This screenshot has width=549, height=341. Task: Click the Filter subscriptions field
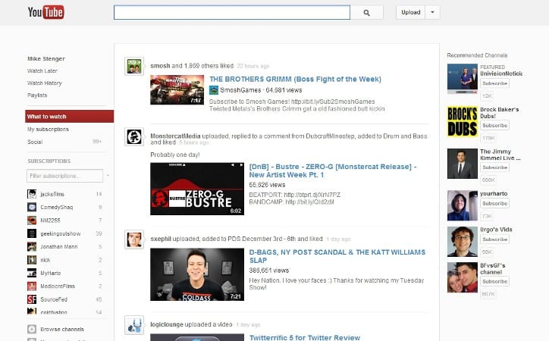64,176
